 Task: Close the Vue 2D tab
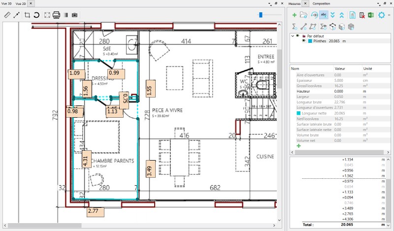pyautogui.click(x=31, y=3)
